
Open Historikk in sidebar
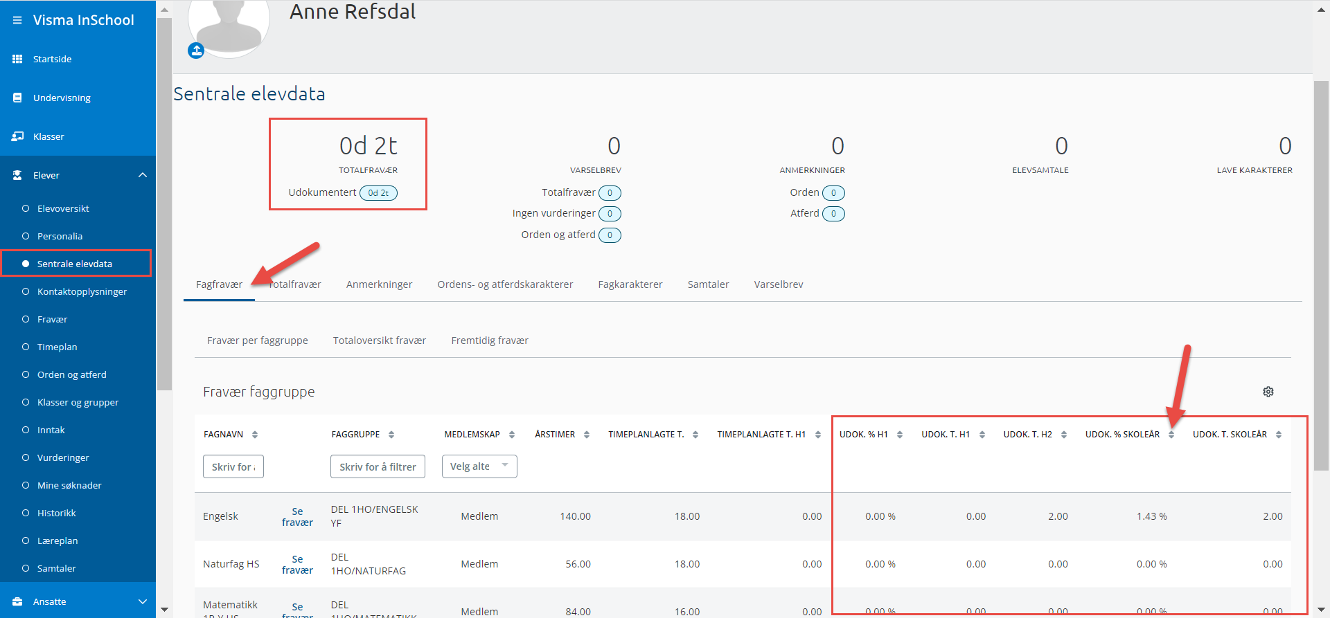pyautogui.click(x=56, y=513)
